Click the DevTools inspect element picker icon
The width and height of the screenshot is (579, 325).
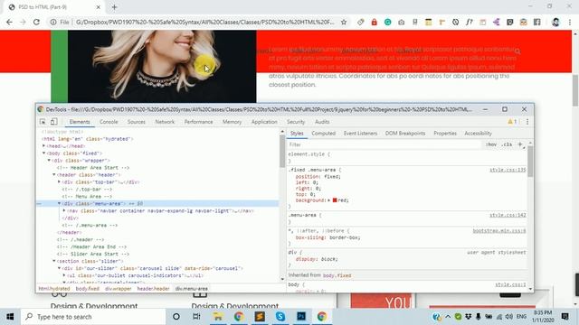click(x=43, y=122)
